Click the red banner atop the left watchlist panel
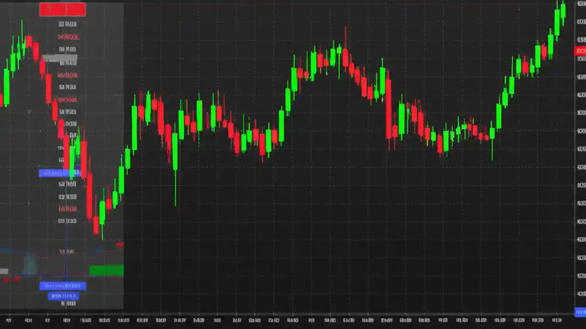This screenshot has height=329, width=586. click(x=62, y=9)
